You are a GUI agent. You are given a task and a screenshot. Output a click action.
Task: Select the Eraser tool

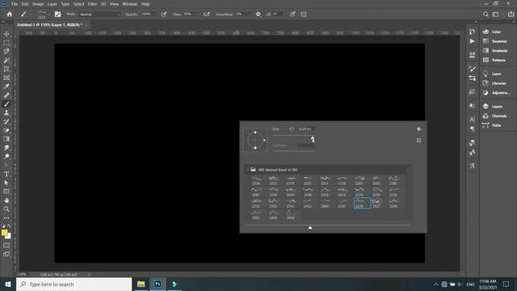(6, 130)
